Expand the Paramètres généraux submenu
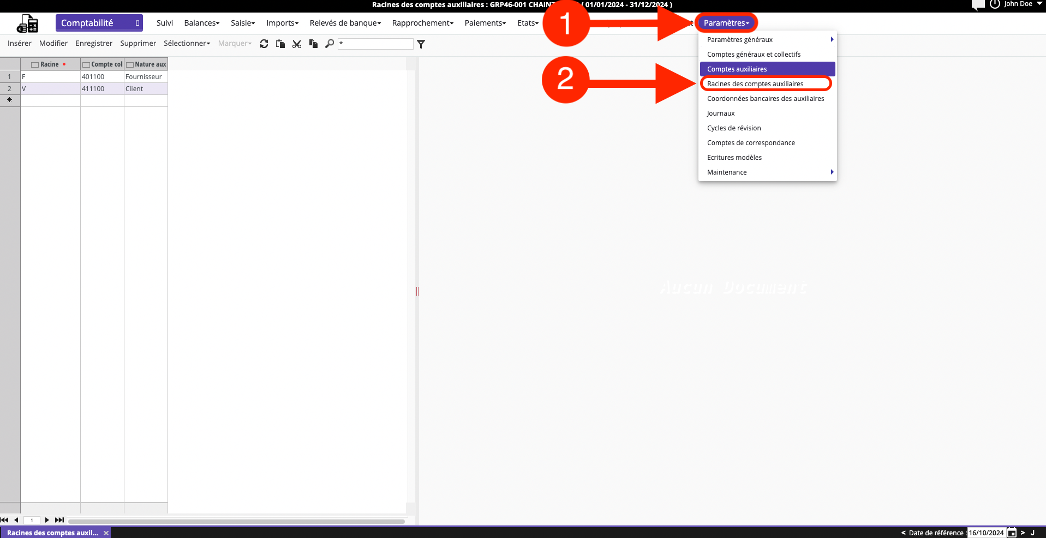 point(767,39)
